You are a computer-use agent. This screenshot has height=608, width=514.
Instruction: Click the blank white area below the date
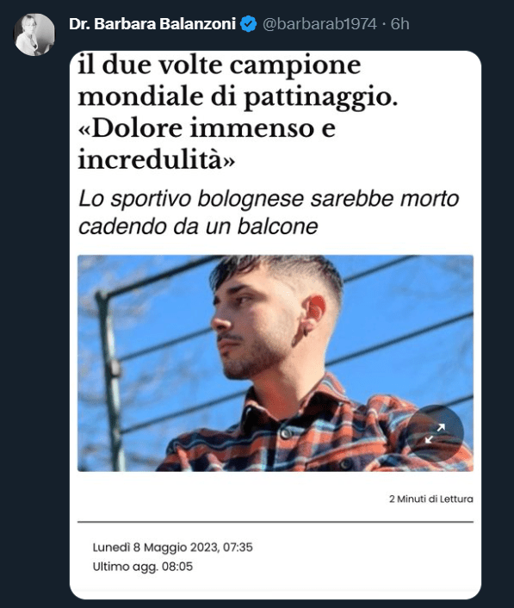(276, 586)
